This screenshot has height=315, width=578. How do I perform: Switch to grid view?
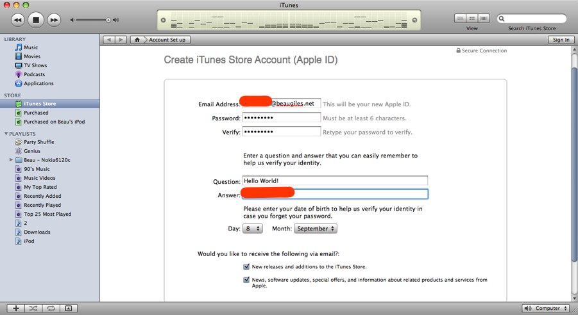pyautogui.click(x=472, y=19)
